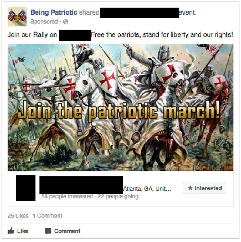
Task: Click 54 people interested count
Action: pyautogui.click(x=67, y=196)
